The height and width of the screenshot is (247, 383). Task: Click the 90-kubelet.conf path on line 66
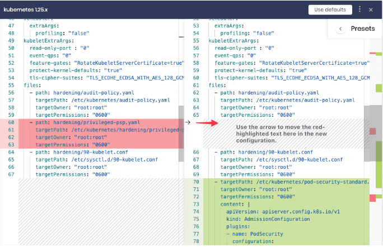click(264, 152)
